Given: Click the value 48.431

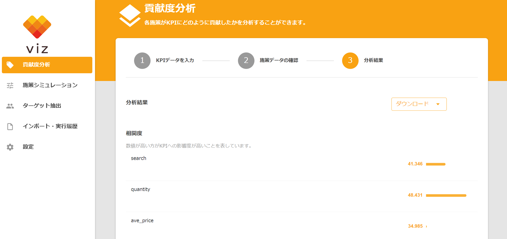Looking at the screenshot, I should coord(415,195).
